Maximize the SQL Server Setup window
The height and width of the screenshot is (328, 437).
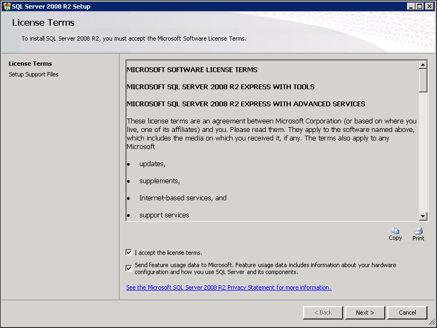(420, 6)
